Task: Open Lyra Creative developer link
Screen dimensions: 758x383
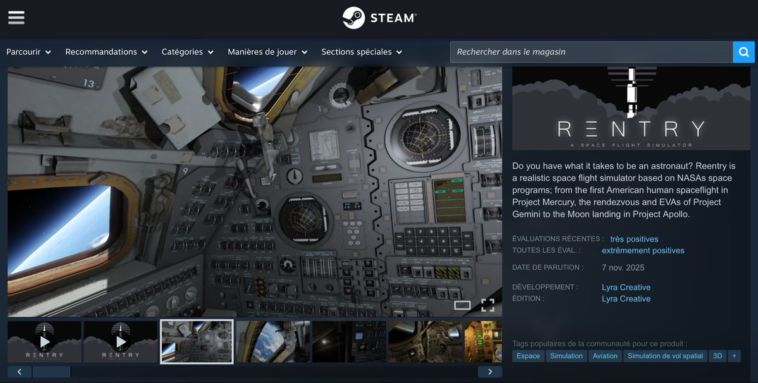Action: [x=626, y=288]
